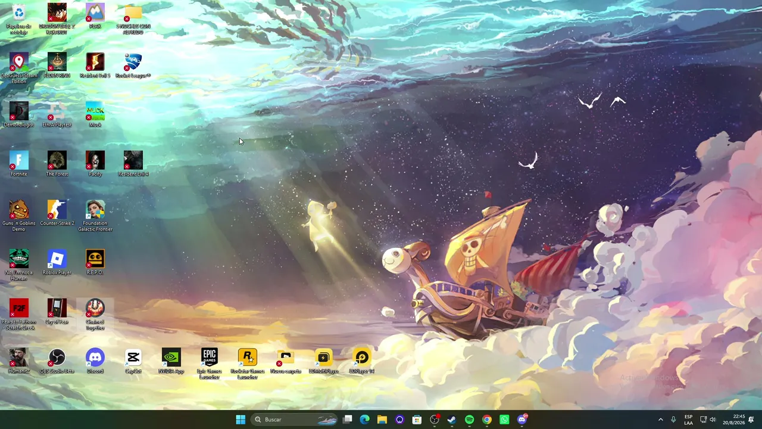Image resolution: width=762 pixels, height=429 pixels.
Task: Open Steam from the taskbar
Action: 452,419
